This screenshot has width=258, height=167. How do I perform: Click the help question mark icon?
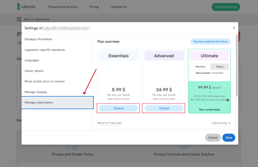click(x=228, y=100)
